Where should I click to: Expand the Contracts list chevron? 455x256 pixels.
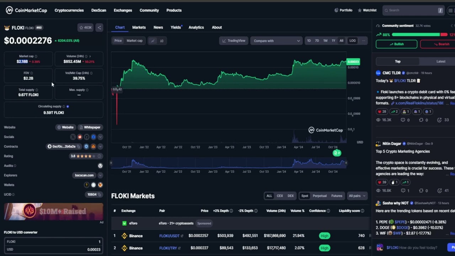(100, 146)
